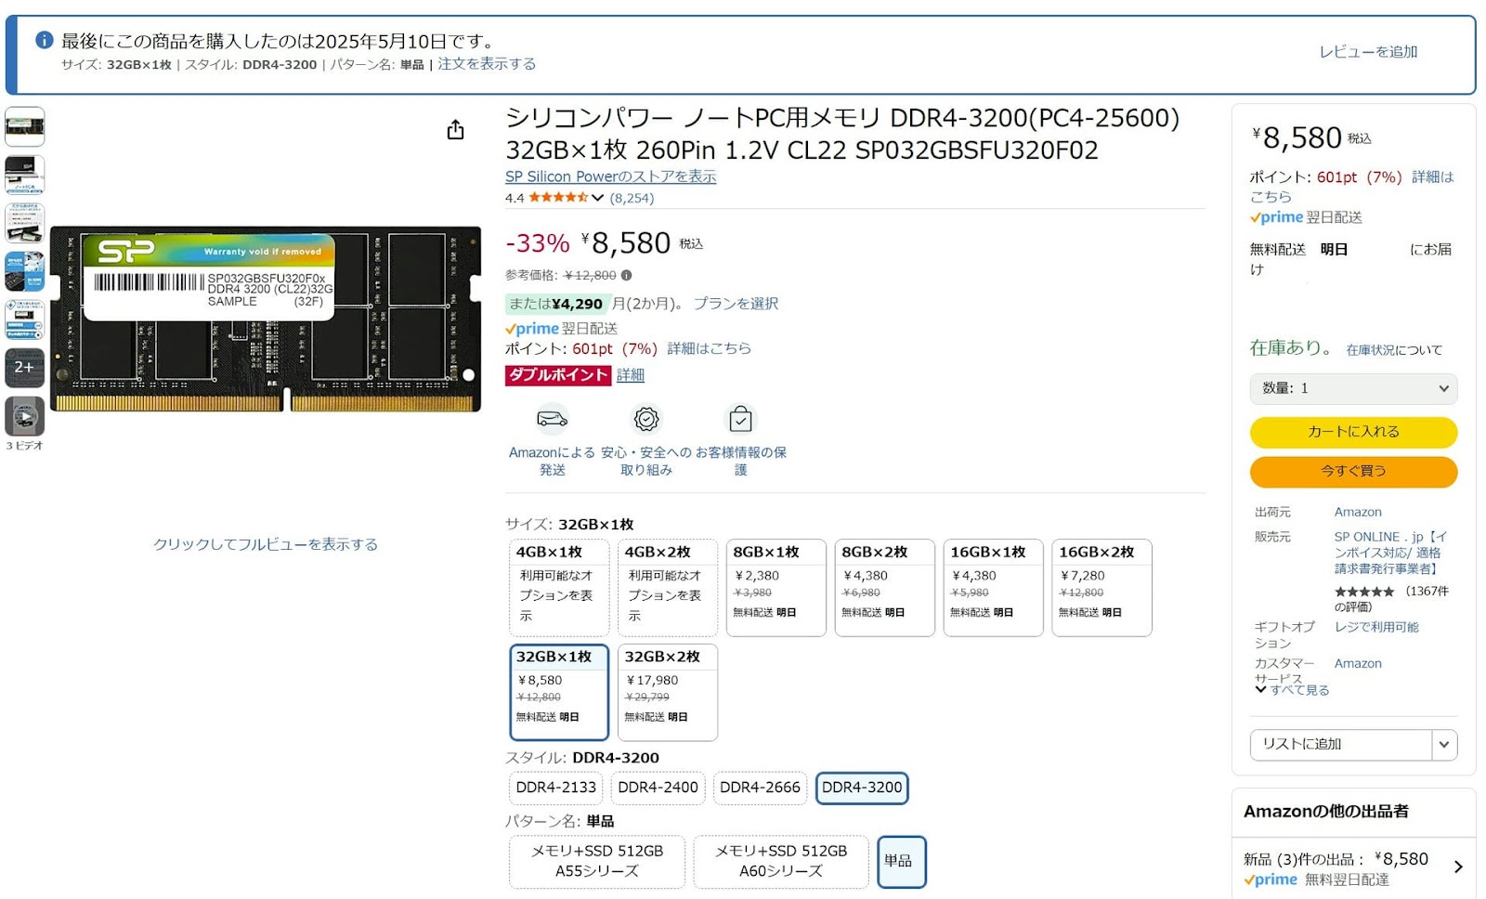Click main memory module product image
The image size is (1486, 899).
(x=266, y=319)
